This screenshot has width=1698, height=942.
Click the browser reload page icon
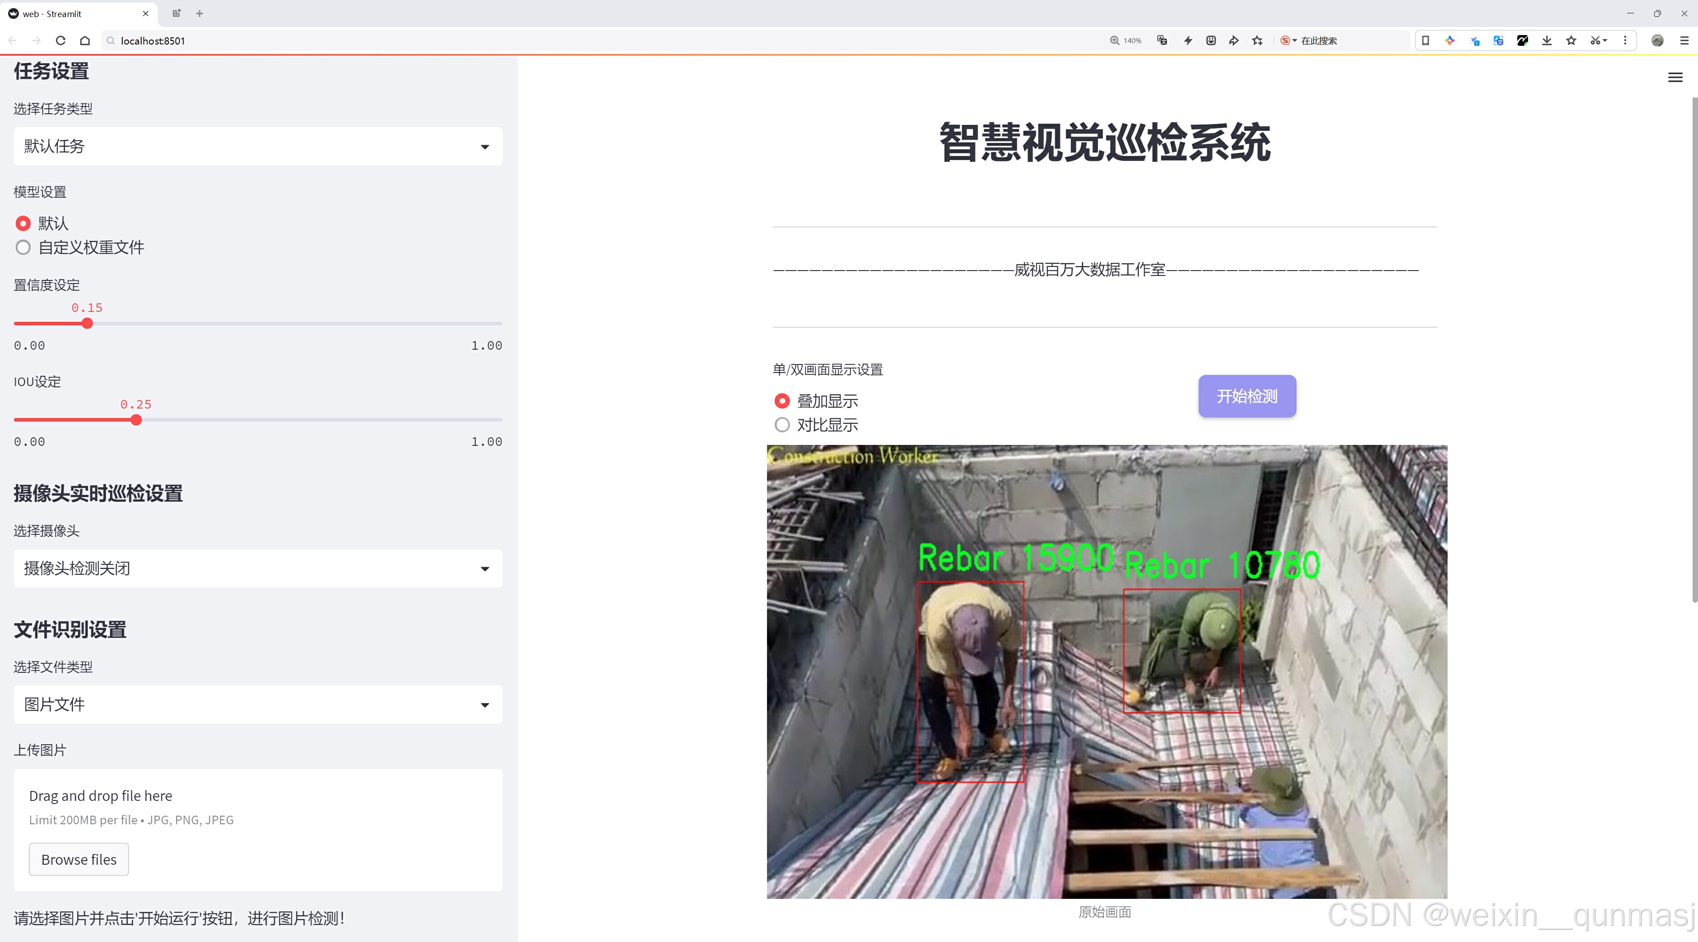coord(61,41)
